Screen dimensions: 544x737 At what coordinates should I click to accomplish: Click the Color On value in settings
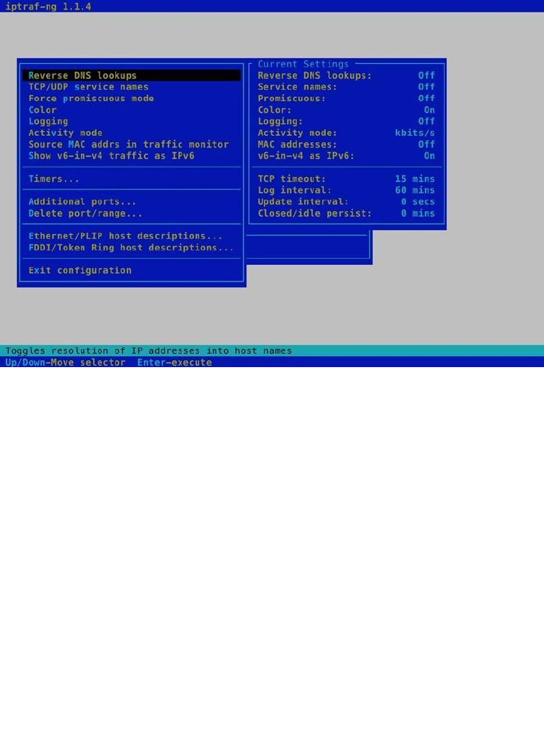point(429,110)
